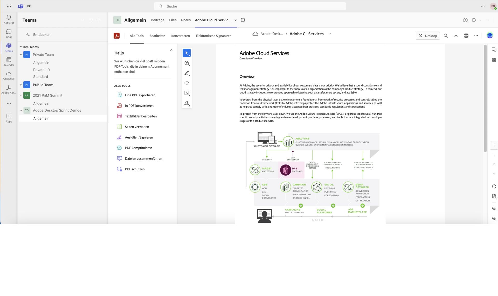The width and height of the screenshot is (498, 296).
Task: Open Teams panel more options ellipsis
Action: pos(83,20)
